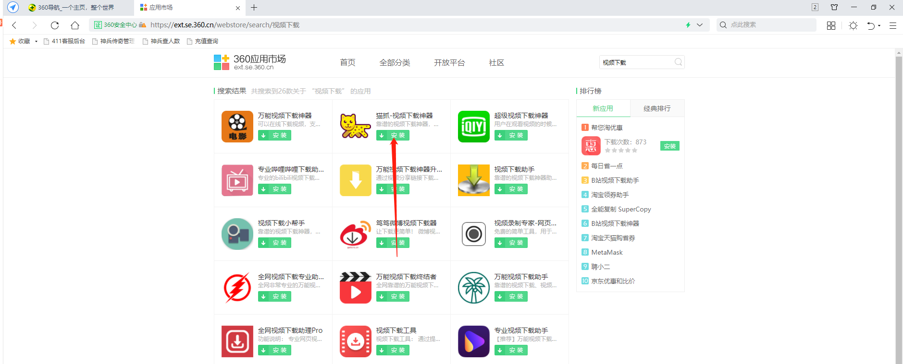Click the search magnifier in the store search box
The width and height of the screenshot is (903, 364).
(x=678, y=62)
